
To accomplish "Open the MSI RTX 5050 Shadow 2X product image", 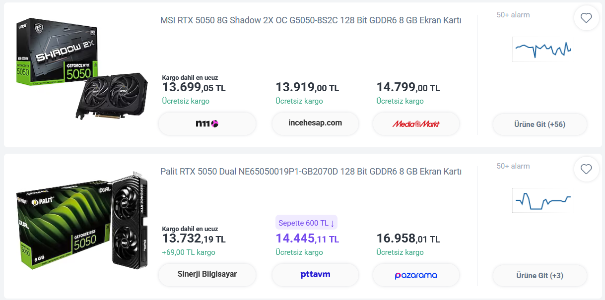I will [82, 69].
